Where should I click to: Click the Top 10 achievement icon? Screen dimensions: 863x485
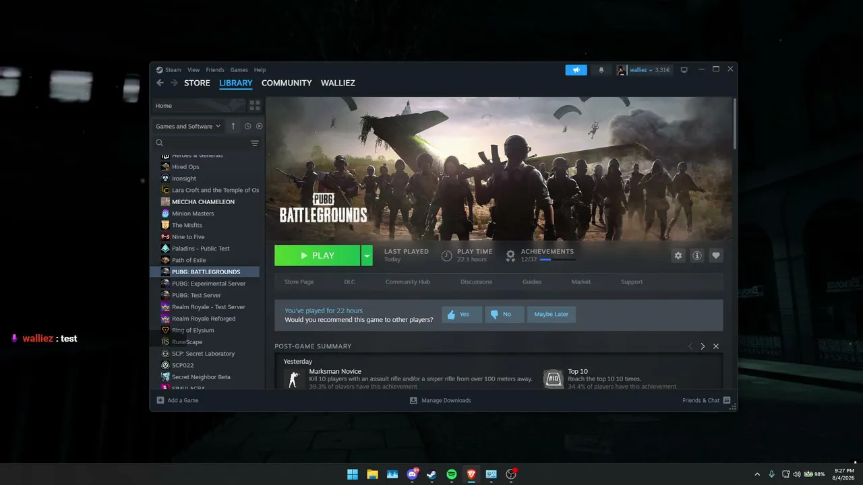click(554, 379)
